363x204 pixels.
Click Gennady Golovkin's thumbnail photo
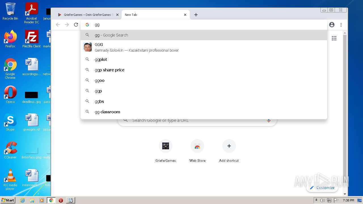(x=87, y=47)
